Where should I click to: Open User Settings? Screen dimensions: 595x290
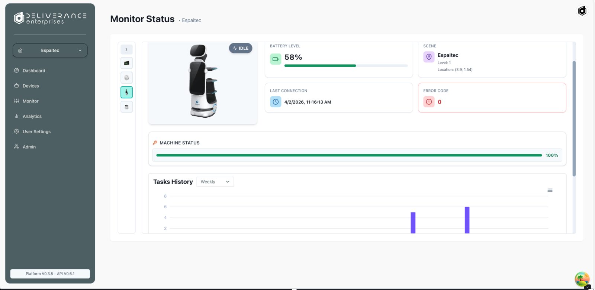tap(36, 131)
